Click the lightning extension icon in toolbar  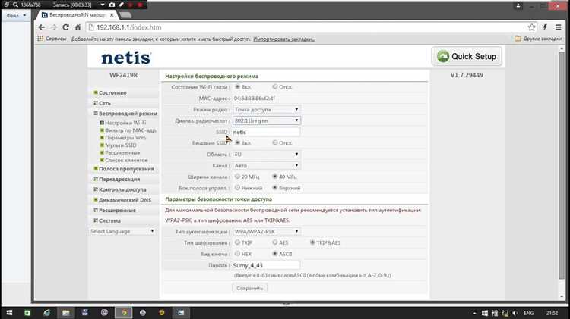point(545,27)
